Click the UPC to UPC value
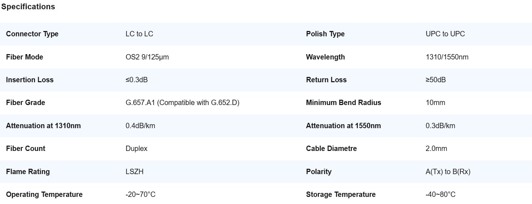Viewport: 532px width, 204px height. click(445, 34)
